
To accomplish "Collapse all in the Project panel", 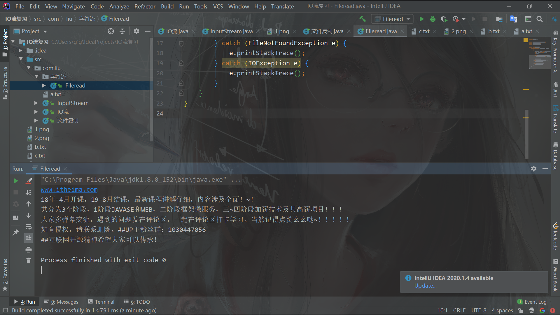I will [x=122, y=31].
